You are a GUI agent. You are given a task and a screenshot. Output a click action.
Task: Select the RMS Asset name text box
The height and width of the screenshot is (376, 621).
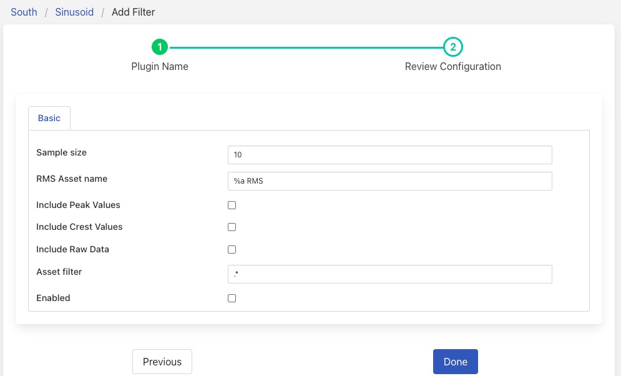(389, 181)
